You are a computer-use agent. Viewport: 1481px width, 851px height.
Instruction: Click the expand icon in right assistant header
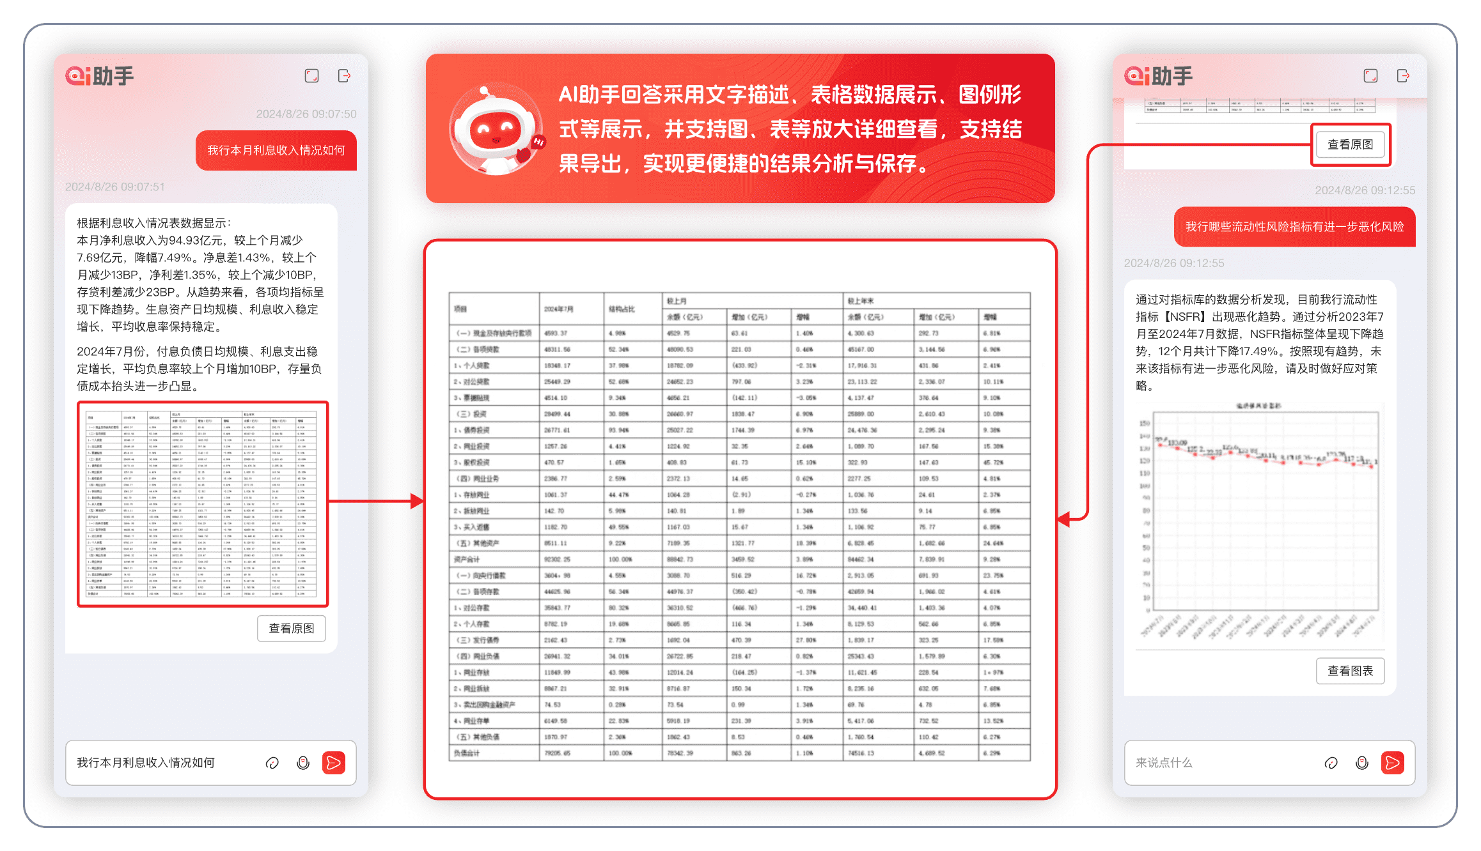(x=1370, y=76)
